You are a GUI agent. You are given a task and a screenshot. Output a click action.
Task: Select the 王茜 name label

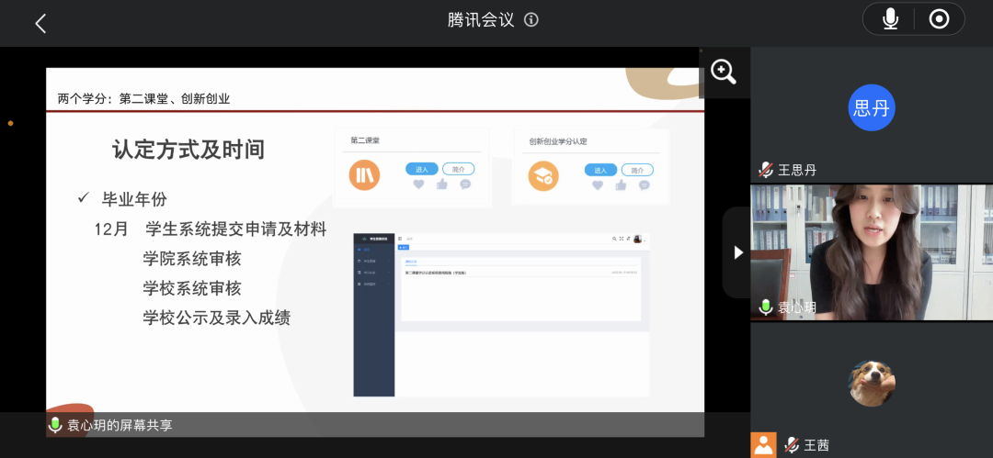point(816,445)
